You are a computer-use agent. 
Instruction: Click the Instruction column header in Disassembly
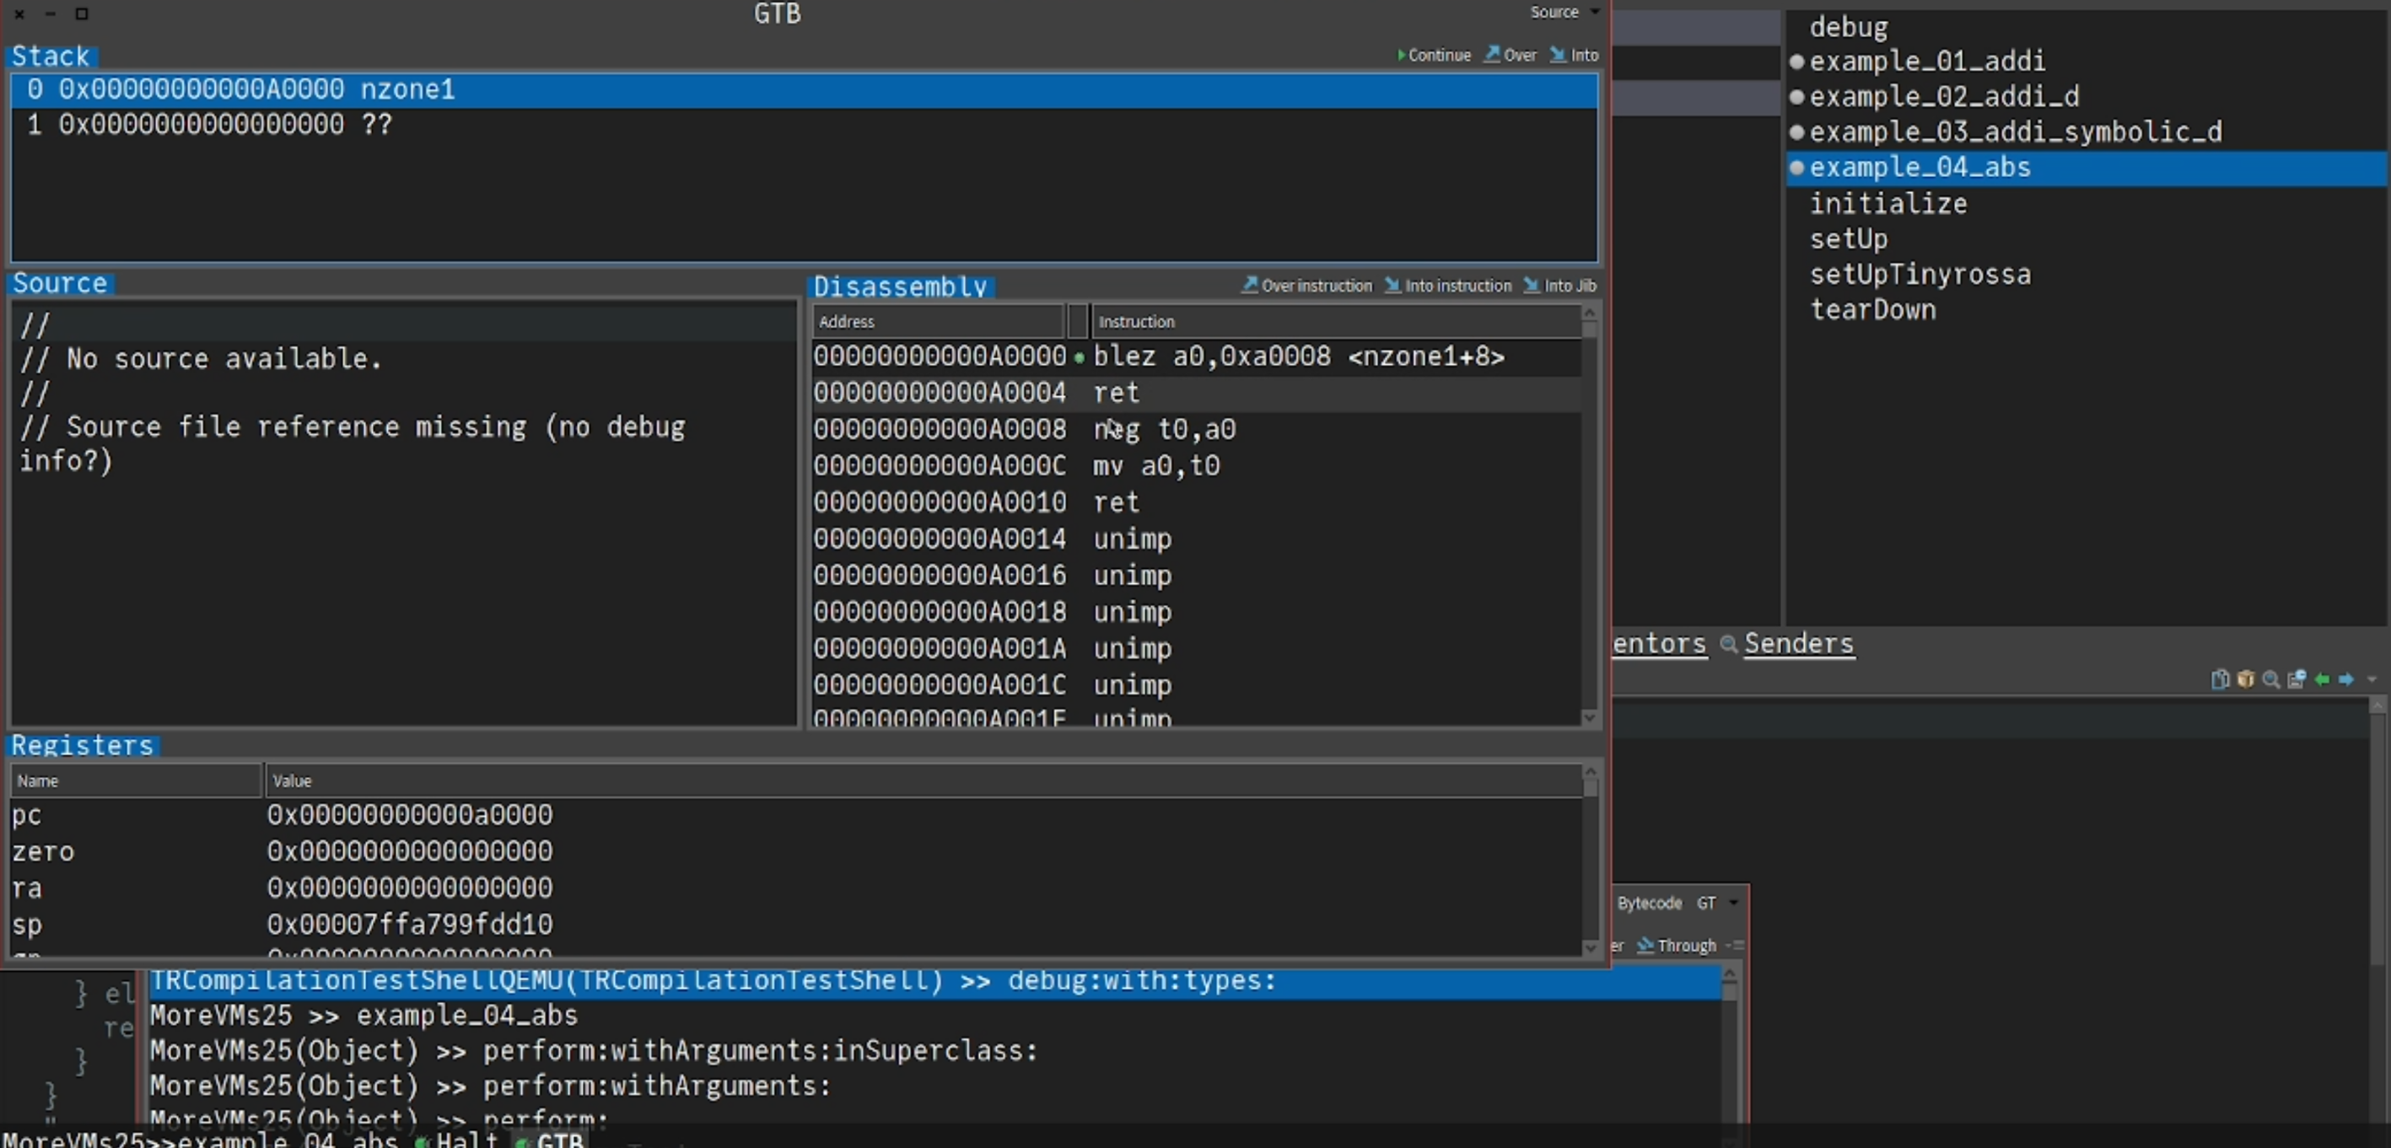click(x=1335, y=322)
